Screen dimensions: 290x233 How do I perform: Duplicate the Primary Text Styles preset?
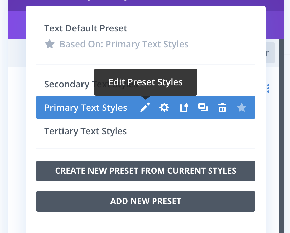203,108
